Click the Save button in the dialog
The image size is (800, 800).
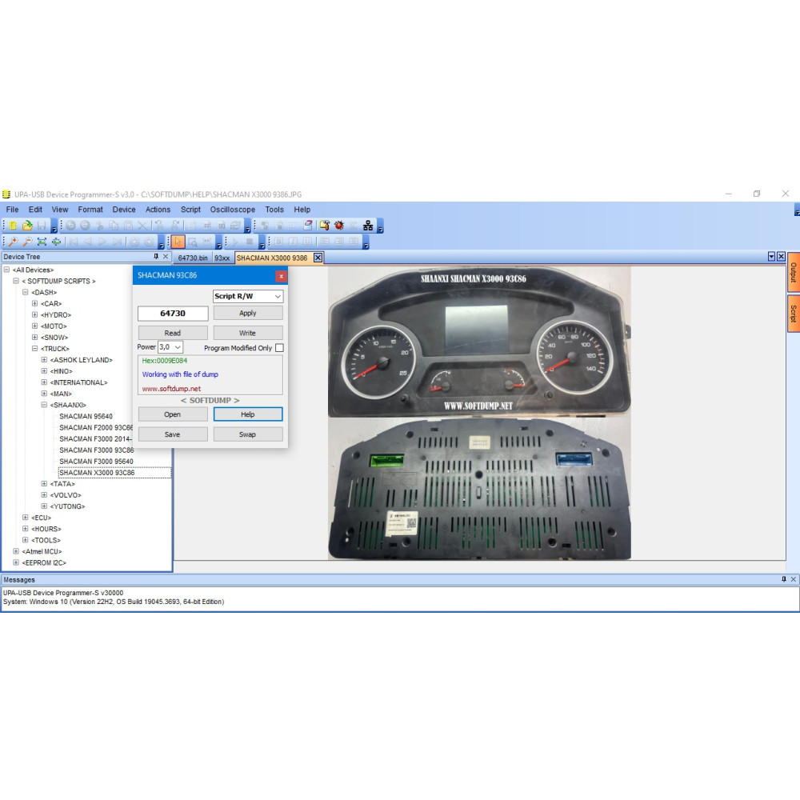click(173, 434)
